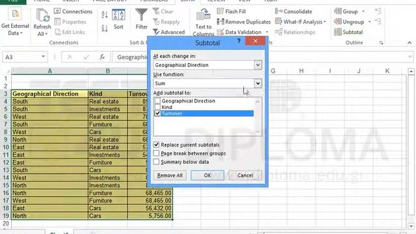The width and height of the screenshot is (416, 234).
Task: Click Insert Function fx icon
Action: [102, 57]
